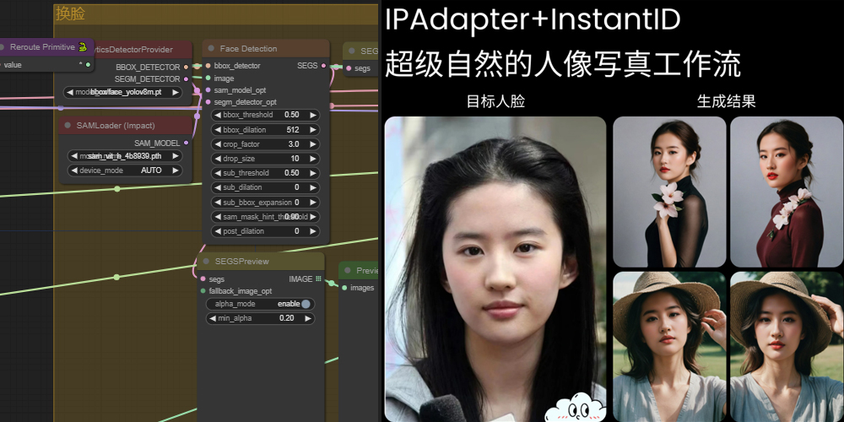Switch device_mode with its right arrow

pos(175,170)
